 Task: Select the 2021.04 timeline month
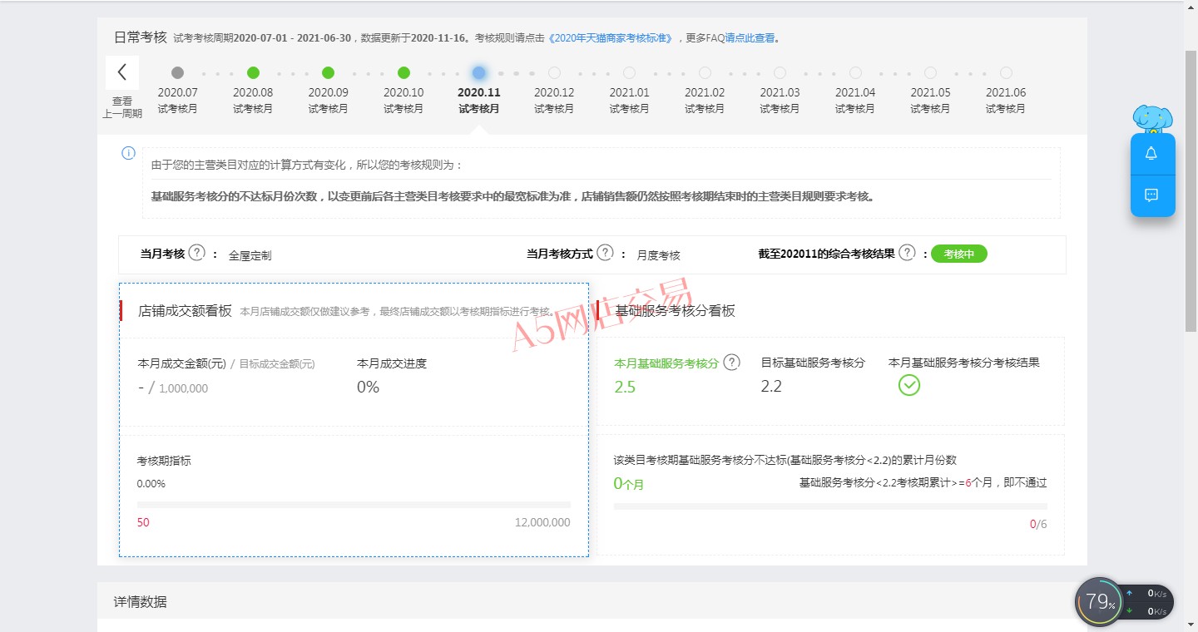855,72
